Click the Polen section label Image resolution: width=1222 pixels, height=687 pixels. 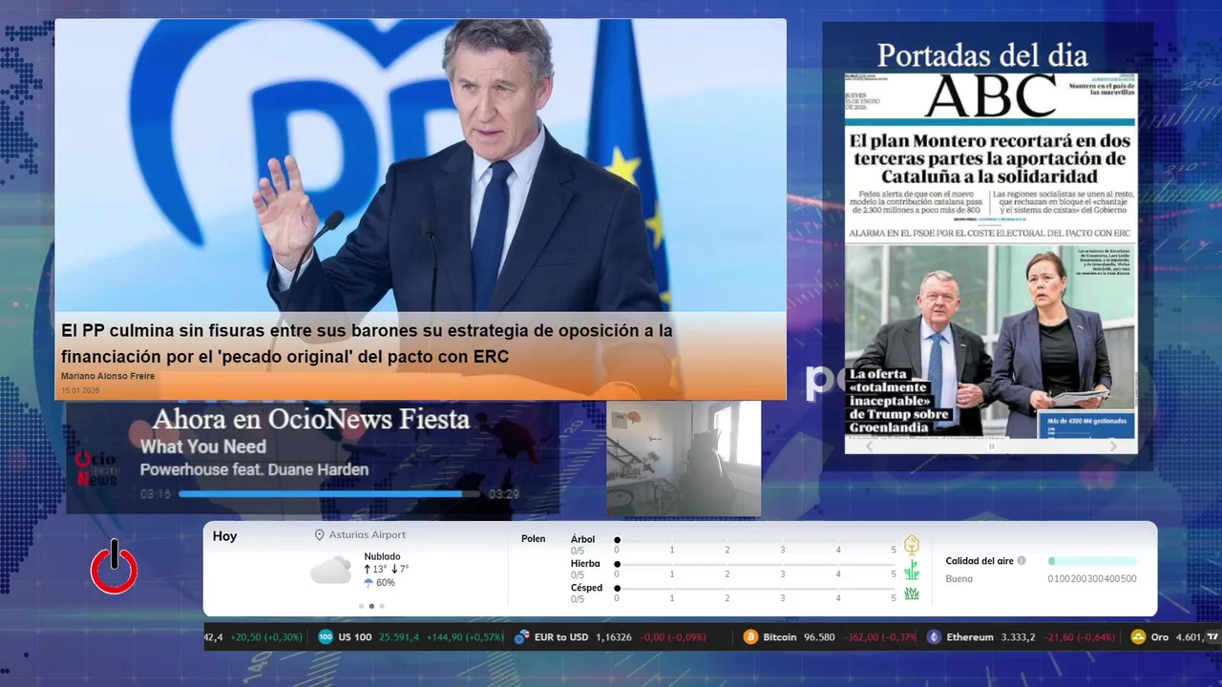click(533, 539)
